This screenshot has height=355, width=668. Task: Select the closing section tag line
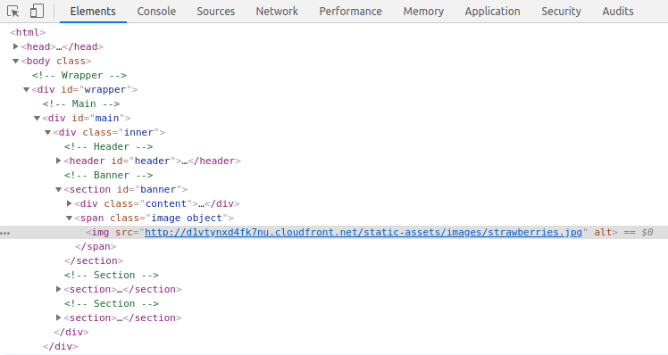[94, 260]
